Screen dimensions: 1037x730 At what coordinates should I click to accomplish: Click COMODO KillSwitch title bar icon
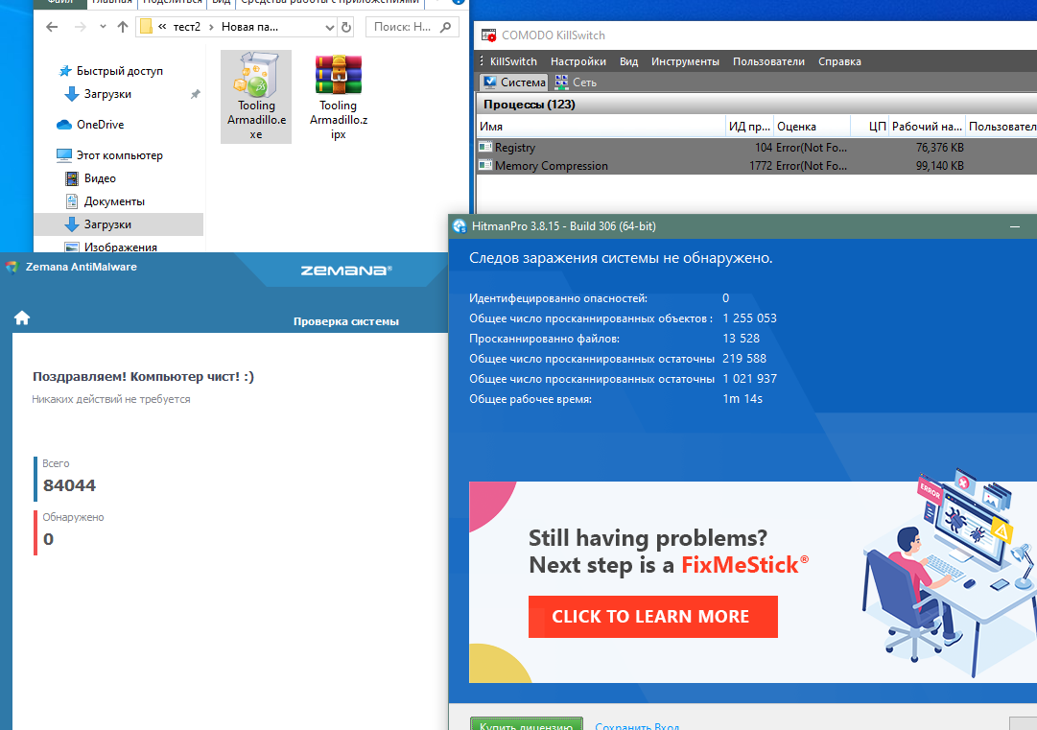[x=488, y=35]
